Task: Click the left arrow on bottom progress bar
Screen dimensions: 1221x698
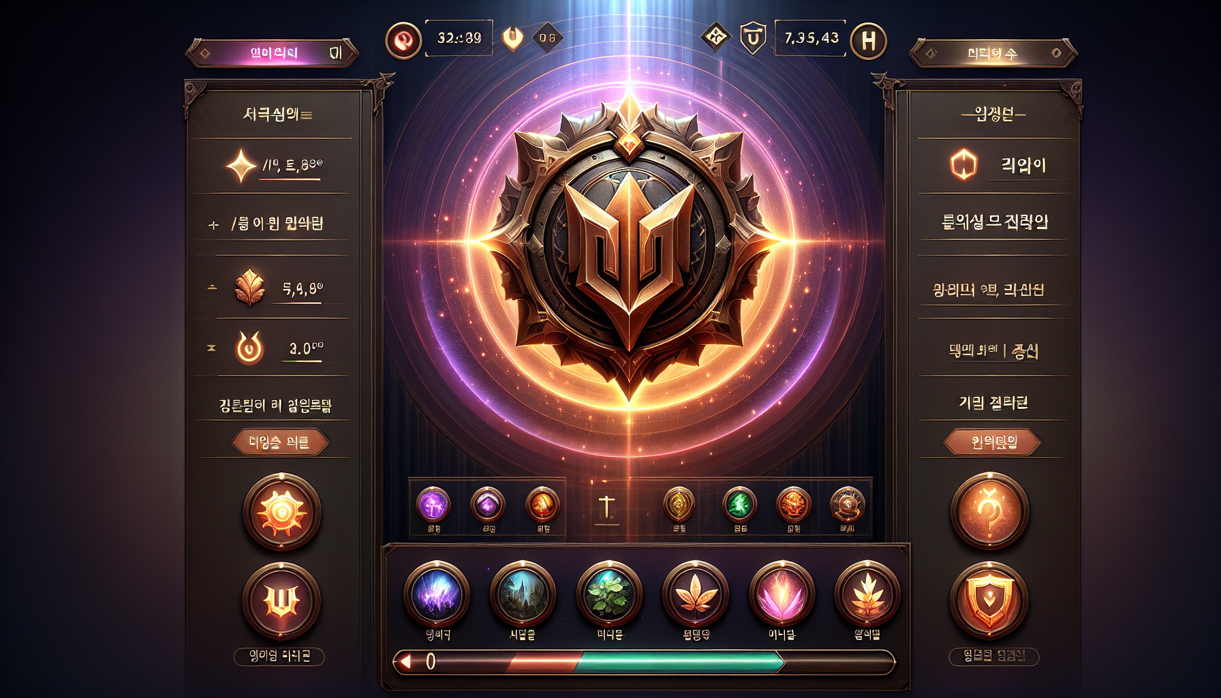Action: [x=406, y=661]
